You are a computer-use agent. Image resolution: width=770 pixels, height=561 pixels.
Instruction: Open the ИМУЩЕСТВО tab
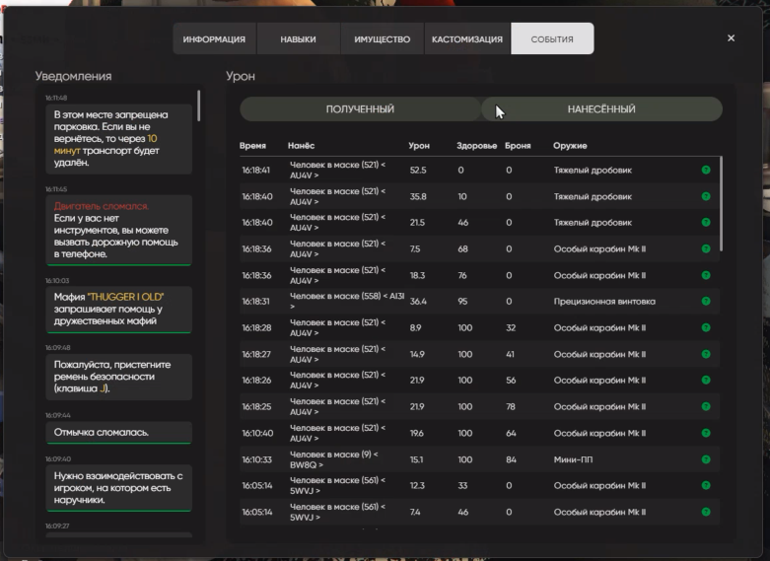382,39
